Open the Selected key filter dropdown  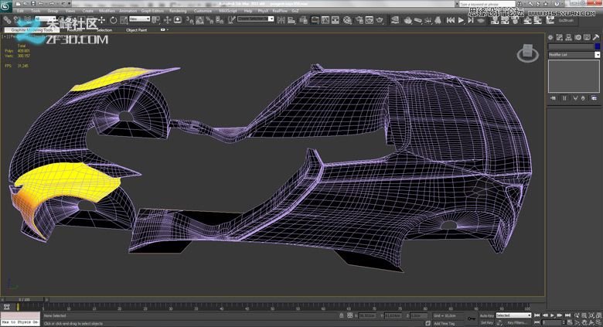[513, 315]
